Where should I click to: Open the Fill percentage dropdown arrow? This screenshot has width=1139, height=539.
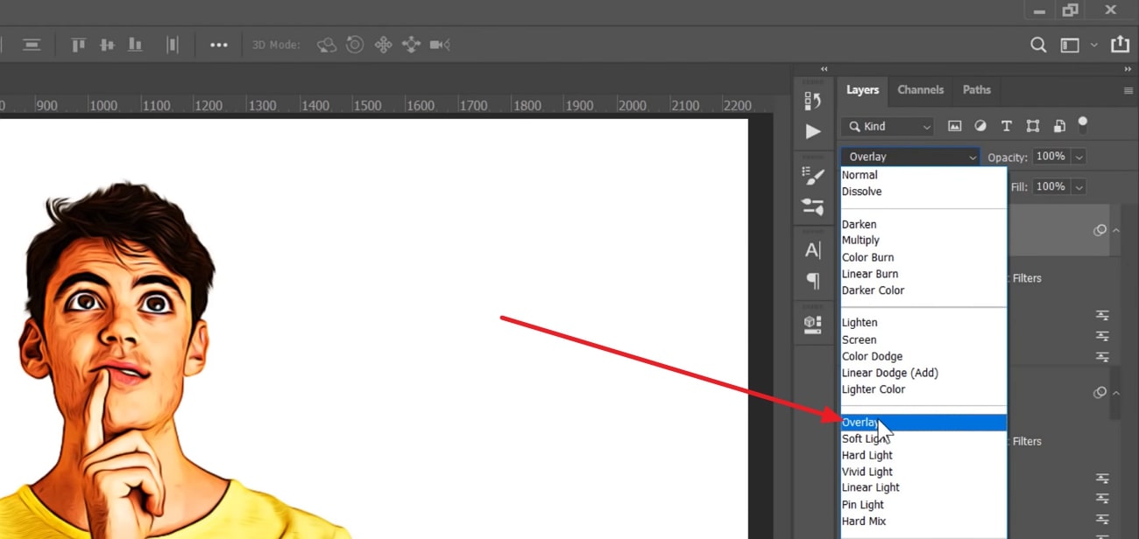[1079, 186]
